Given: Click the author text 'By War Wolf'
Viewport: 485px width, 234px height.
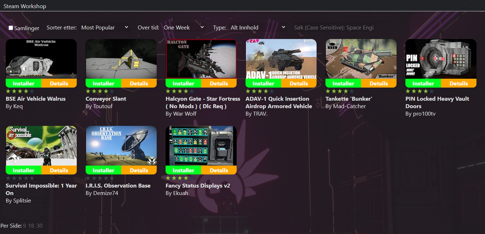Looking at the screenshot, I should pyautogui.click(x=181, y=114).
